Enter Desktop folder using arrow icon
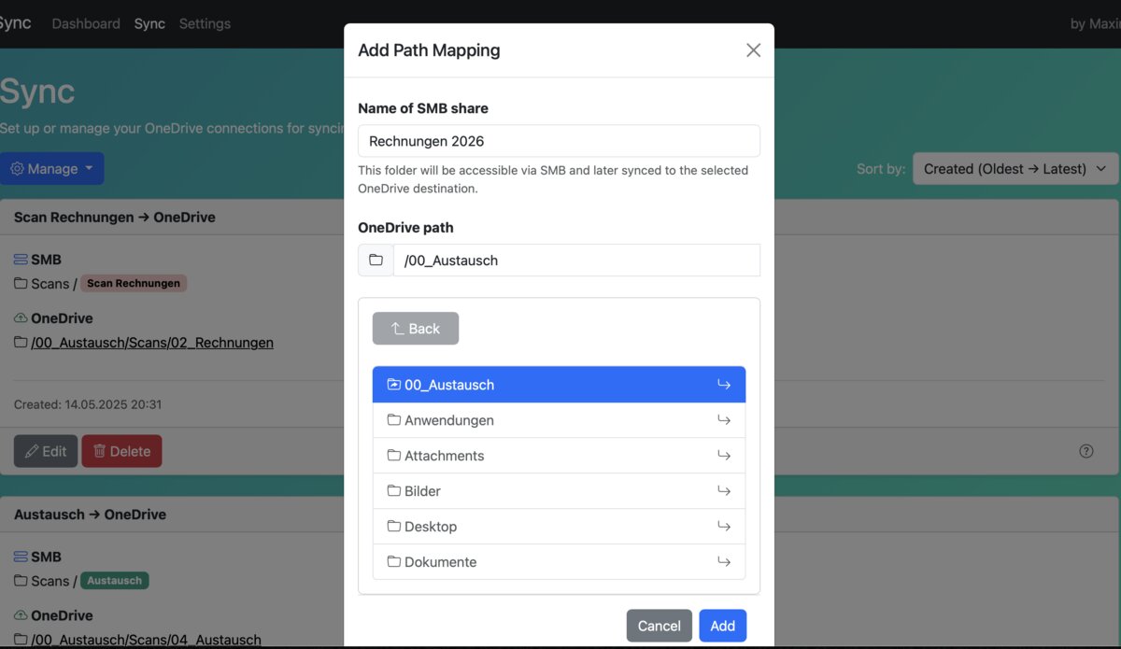This screenshot has width=1121, height=649. pos(724,527)
